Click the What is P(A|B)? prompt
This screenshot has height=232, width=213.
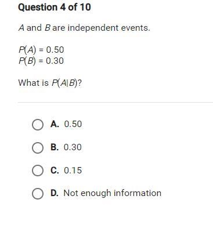50,83
